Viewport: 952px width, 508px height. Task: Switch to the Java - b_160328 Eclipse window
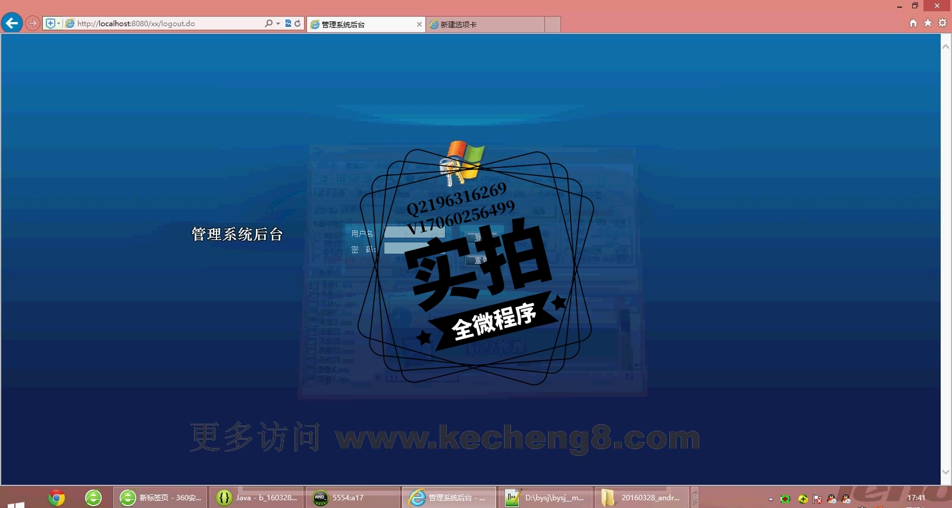[x=256, y=497]
